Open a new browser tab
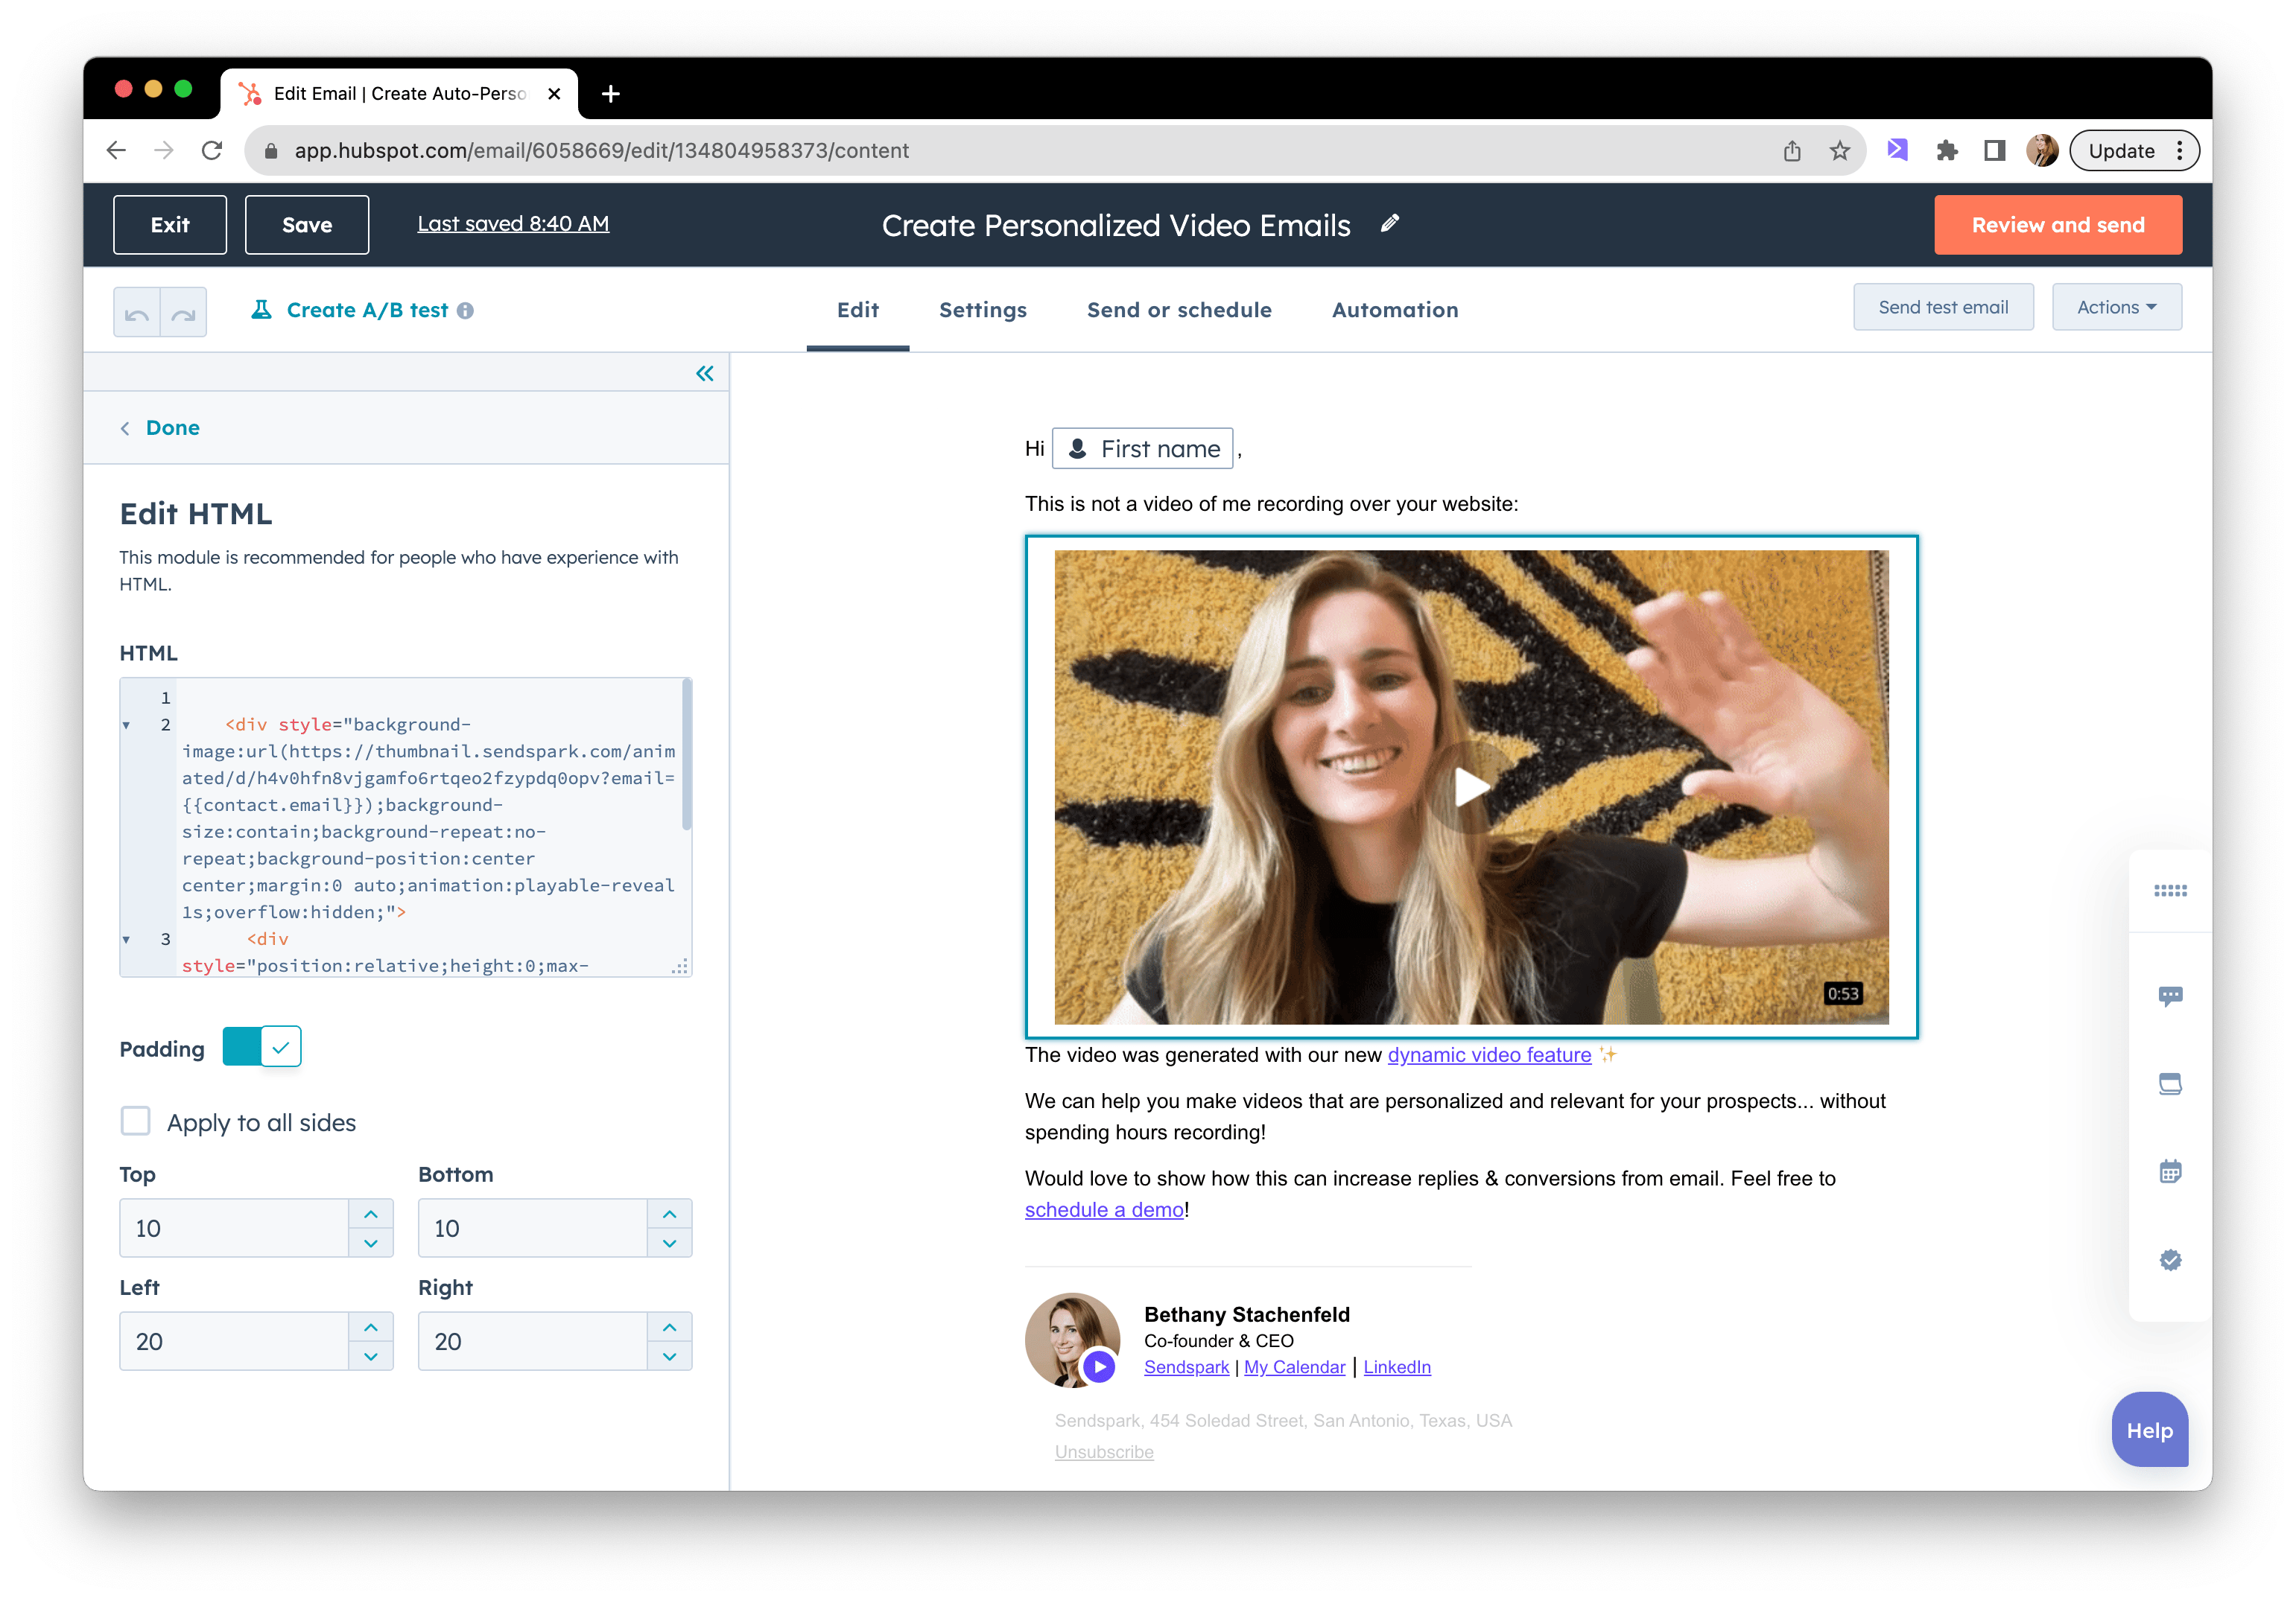 [x=611, y=94]
